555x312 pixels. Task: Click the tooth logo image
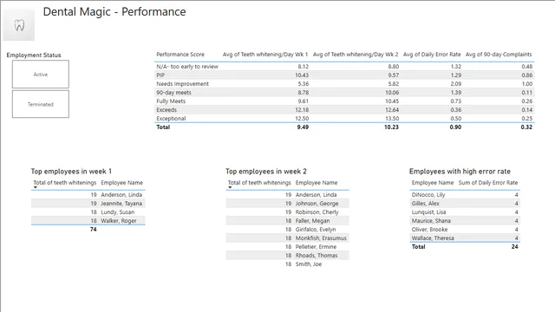(19, 25)
